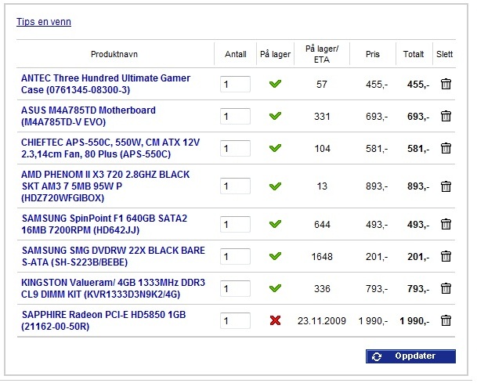Trash the SAMSUNG DVDRW 22X item

[446, 256]
